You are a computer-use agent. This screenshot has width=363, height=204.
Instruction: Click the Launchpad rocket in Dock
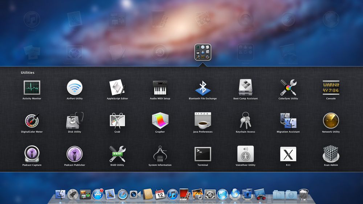[73, 194]
